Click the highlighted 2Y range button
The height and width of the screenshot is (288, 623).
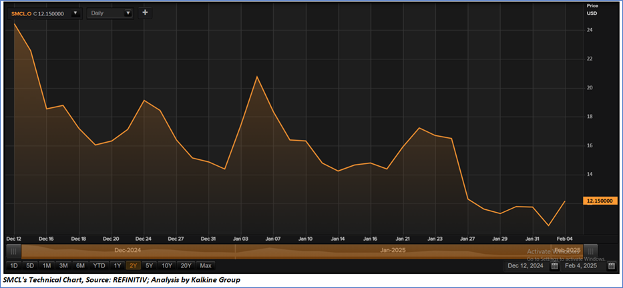tap(133, 266)
